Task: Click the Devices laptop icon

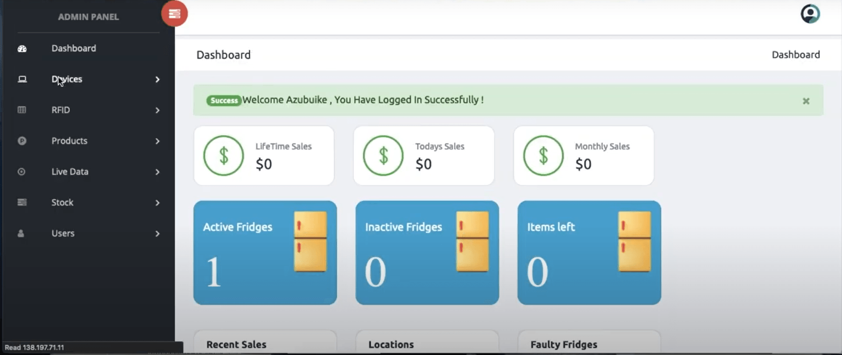Action: pos(22,79)
